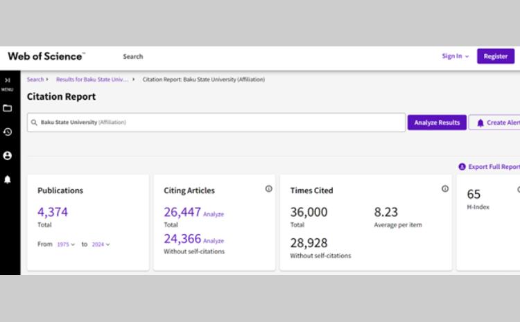
Task: Click the search magnifier icon in field
Action: coord(34,123)
